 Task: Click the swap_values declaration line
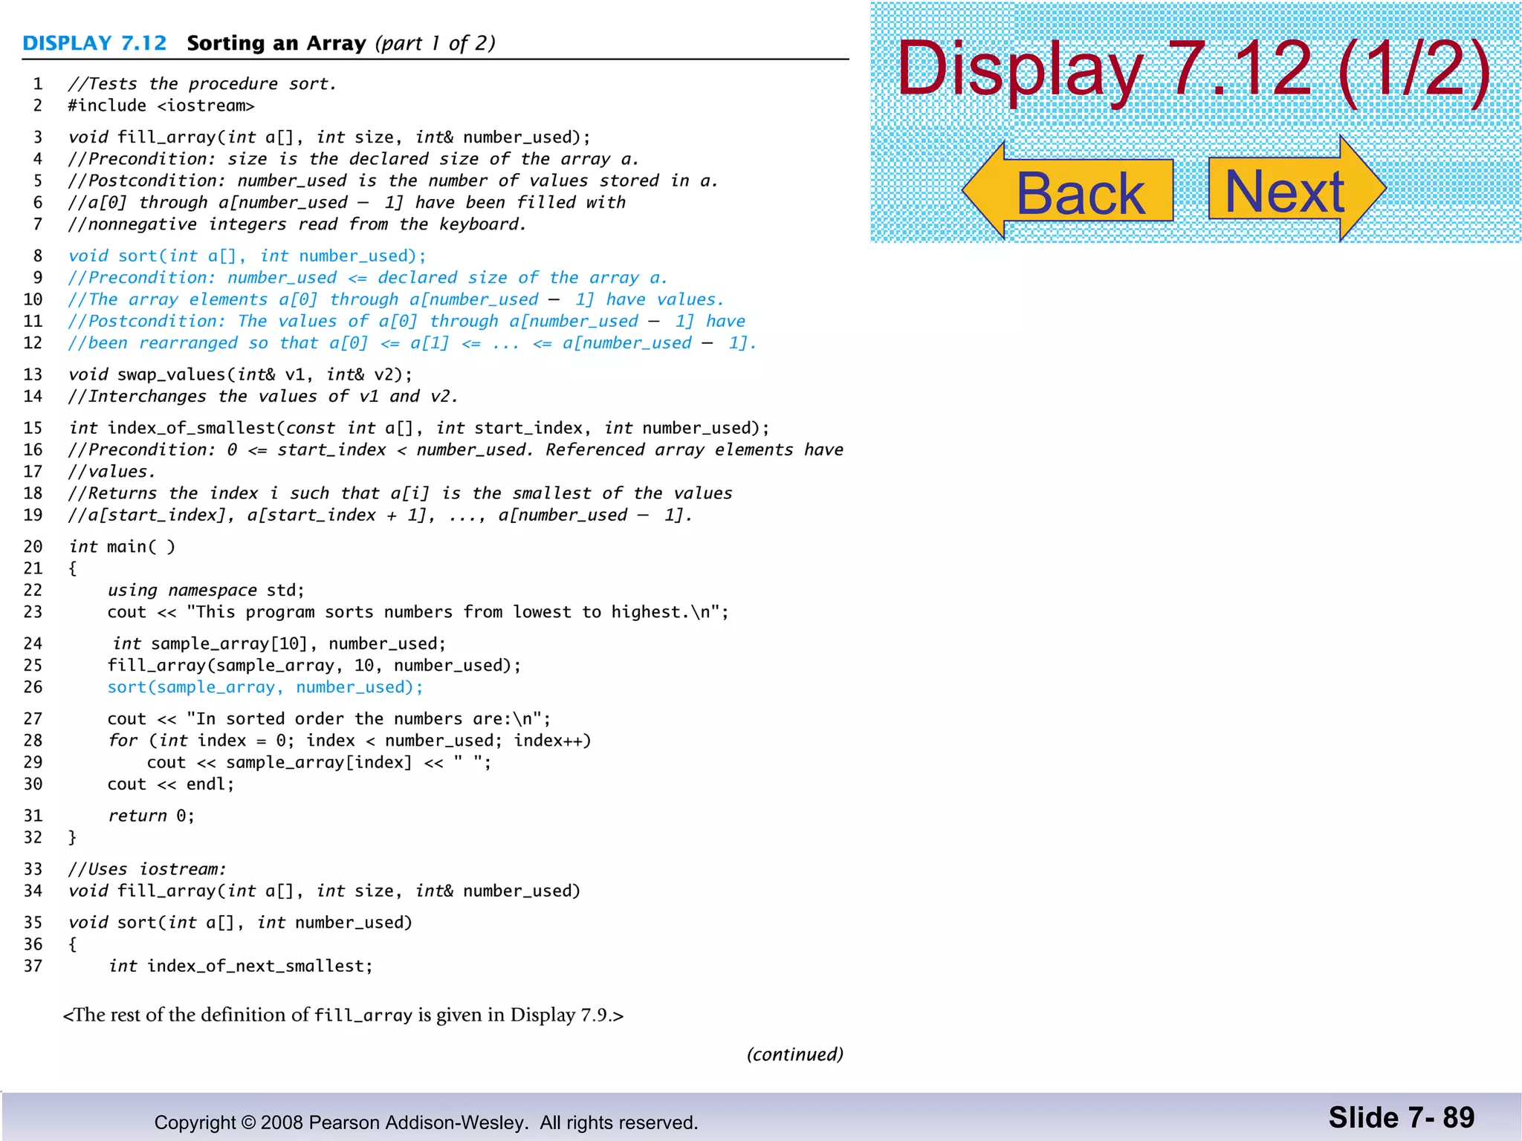pyautogui.click(x=240, y=374)
